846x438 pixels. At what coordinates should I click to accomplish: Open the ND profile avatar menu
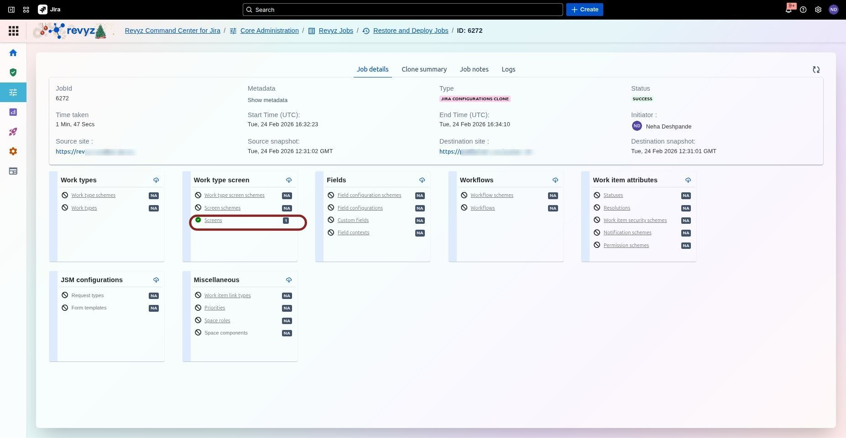pos(833,10)
